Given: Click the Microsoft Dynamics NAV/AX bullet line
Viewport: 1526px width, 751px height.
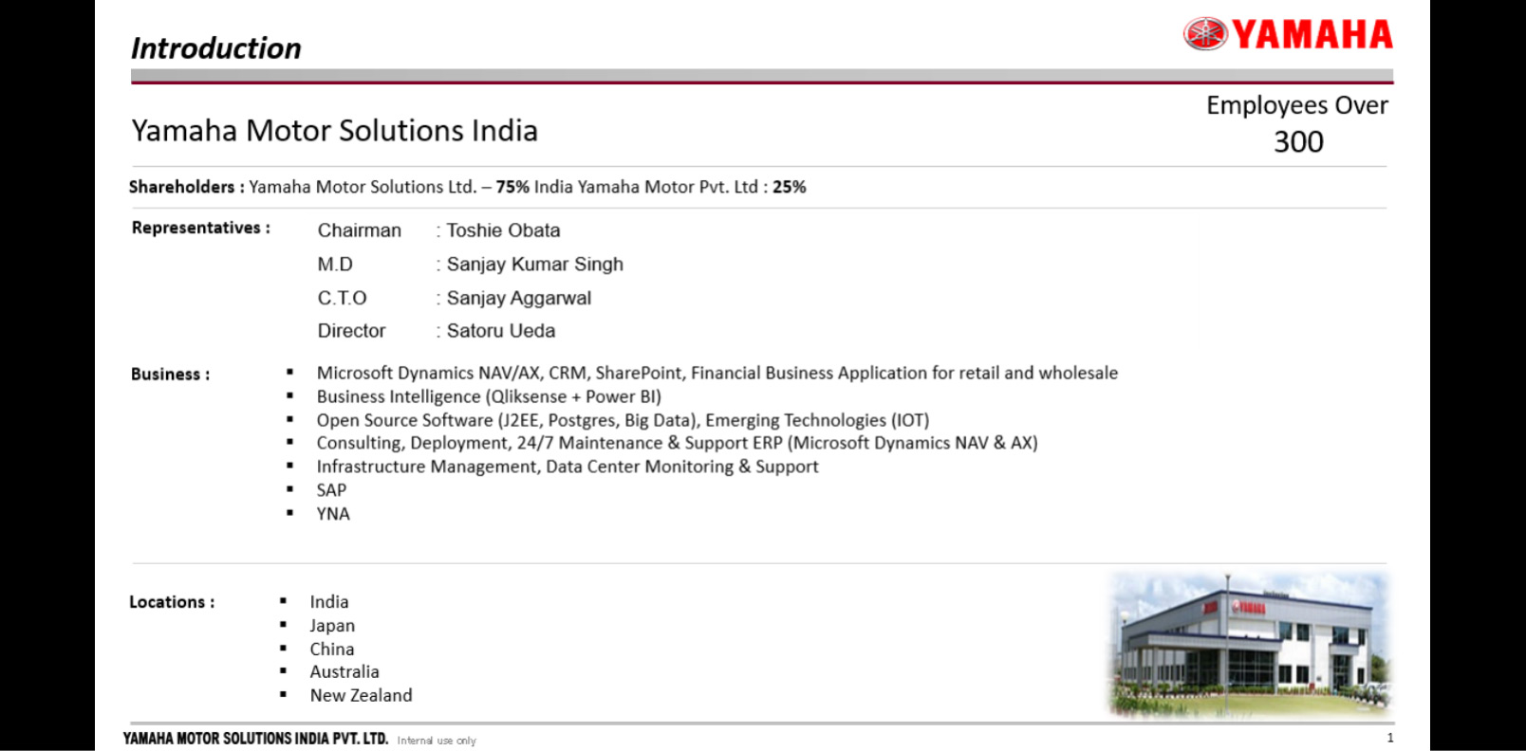Looking at the screenshot, I should 716,373.
